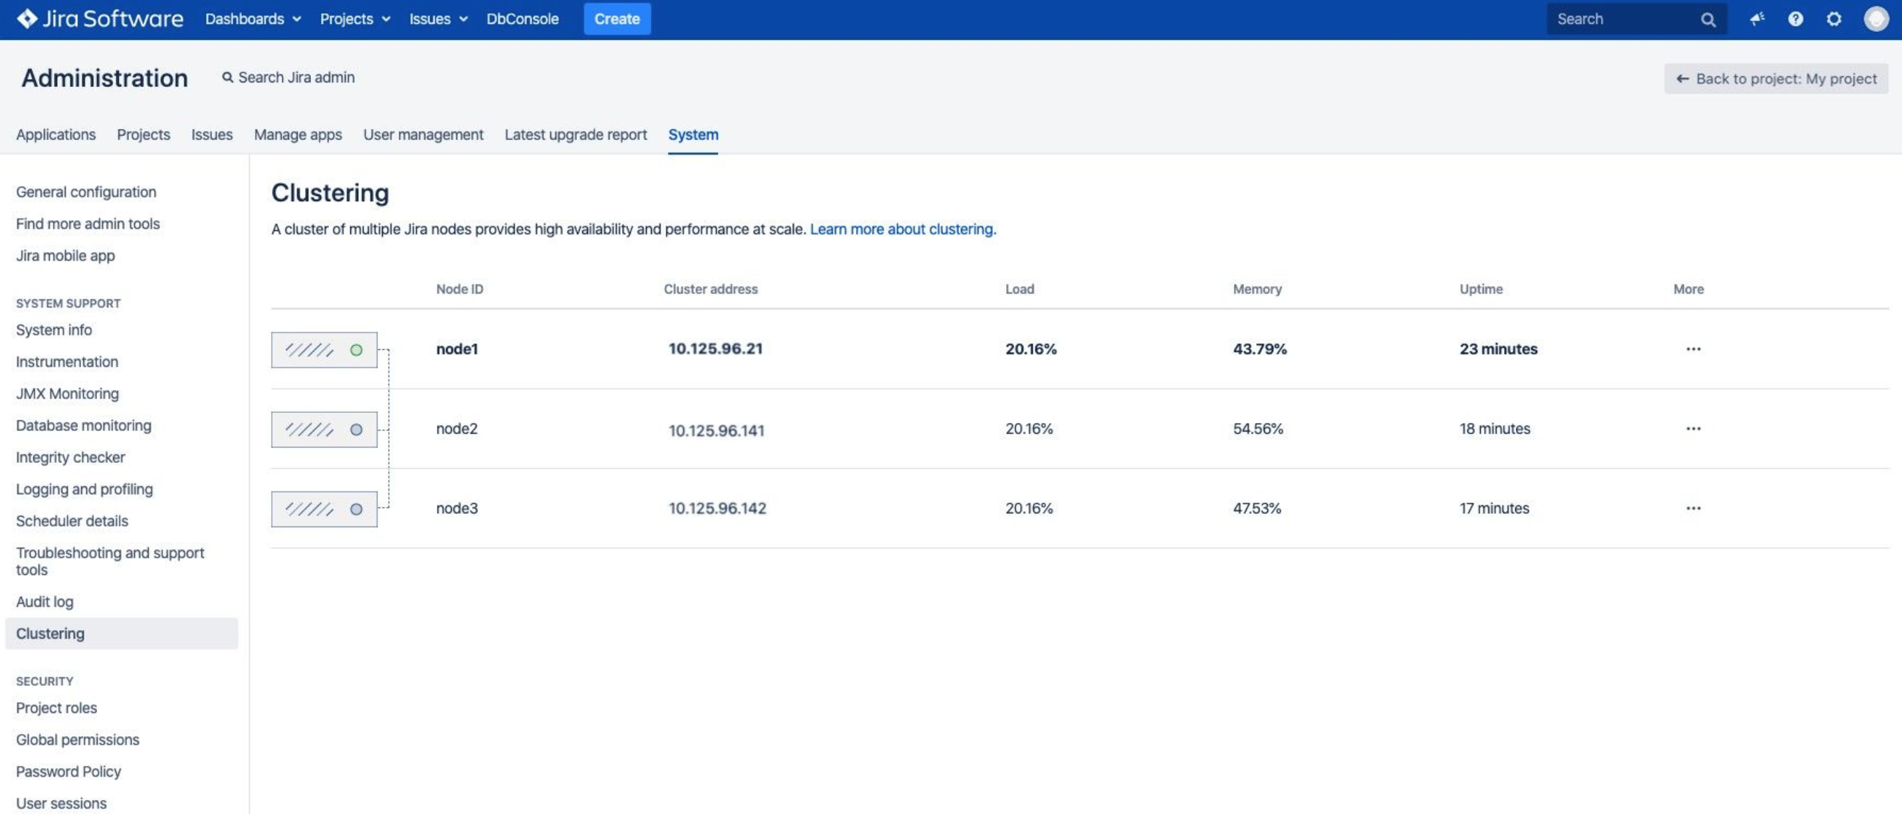This screenshot has width=1902, height=814.
Task: Click cluster address 10.125.96.142
Action: [x=717, y=509]
